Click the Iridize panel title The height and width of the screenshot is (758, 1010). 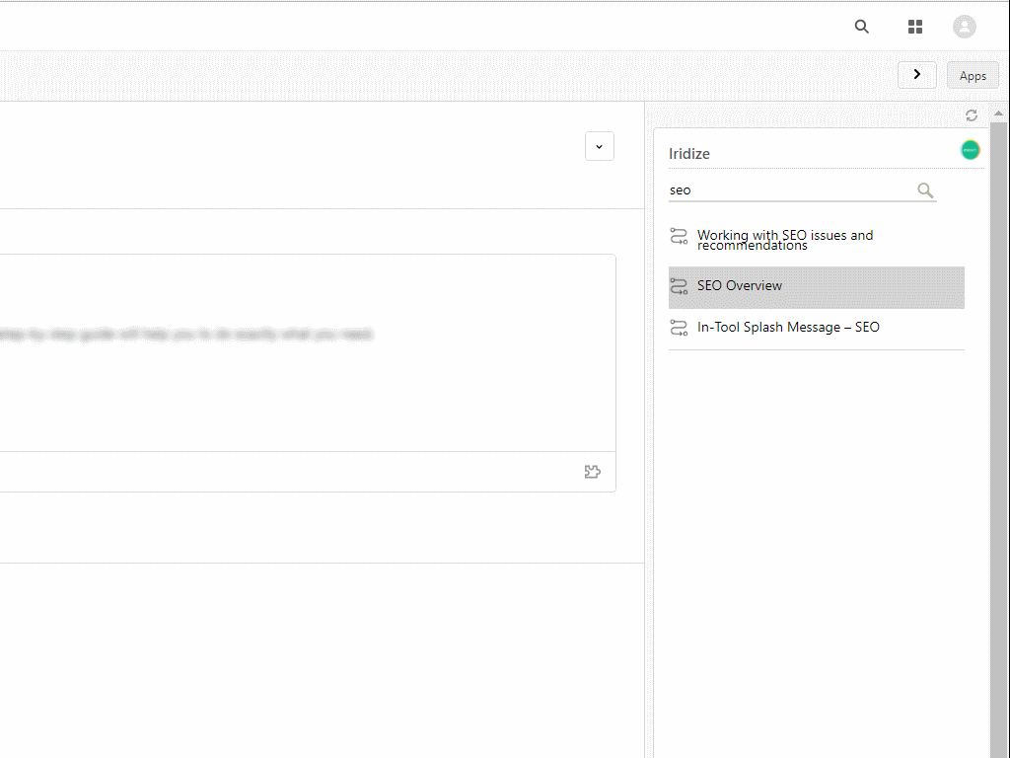[x=689, y=154]
